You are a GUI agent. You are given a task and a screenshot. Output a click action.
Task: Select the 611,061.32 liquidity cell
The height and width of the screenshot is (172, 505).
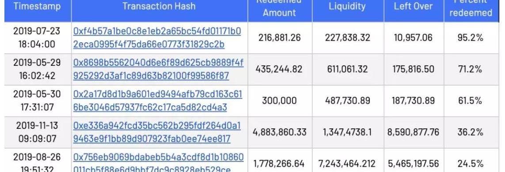tap(347, 69)
